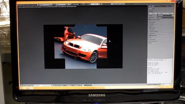185x104 pixels.
Task: Open the RenderLayer dropdown in image editor header
Action: point(70,86)
